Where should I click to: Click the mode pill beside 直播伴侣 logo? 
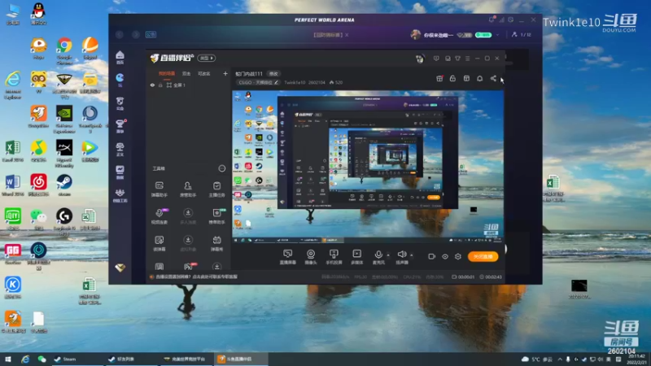pos(207,58)
